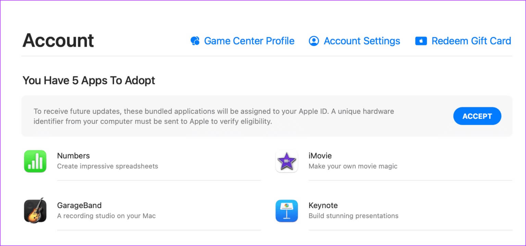Click the 'You Have 5 Apps To Adopt' heading
Image resolution: width=526 pixels, height=246 pixels.
click(89, 81)
